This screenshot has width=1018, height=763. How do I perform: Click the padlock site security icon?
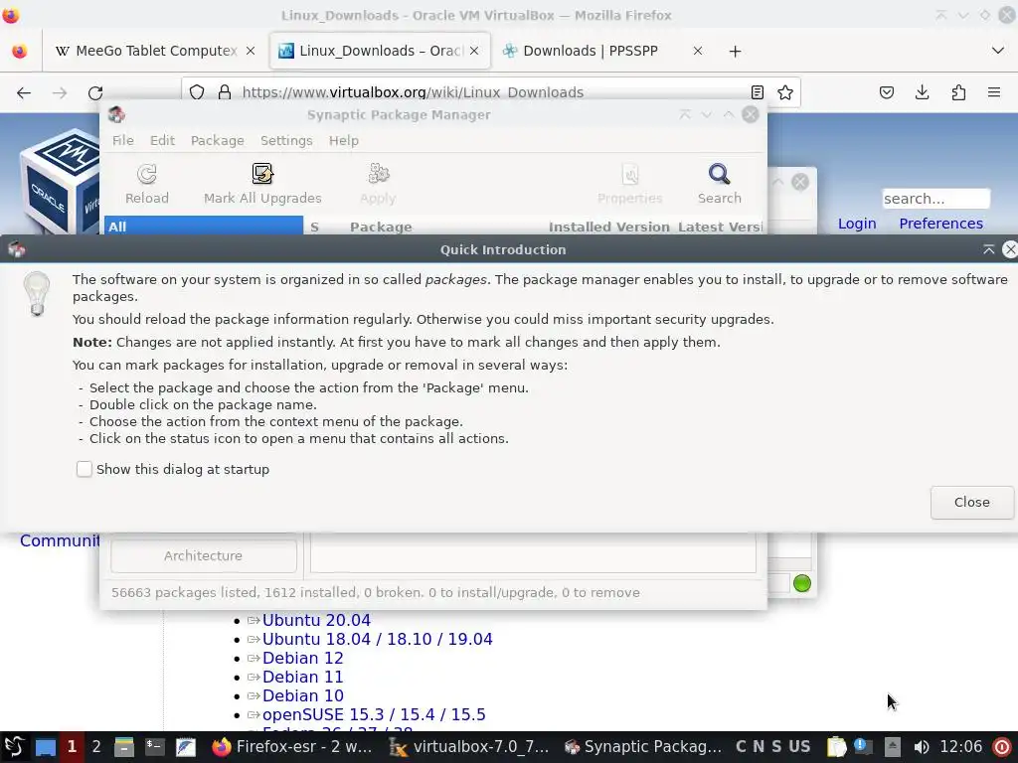click(225, 92)
